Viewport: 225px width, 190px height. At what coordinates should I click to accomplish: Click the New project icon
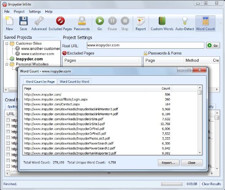click(9, 21)
